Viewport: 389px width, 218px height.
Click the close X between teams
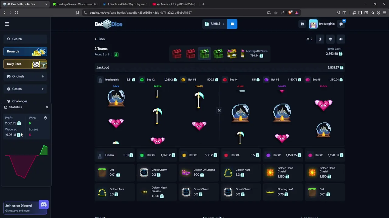pyautogui.click(x=219, y=111)
